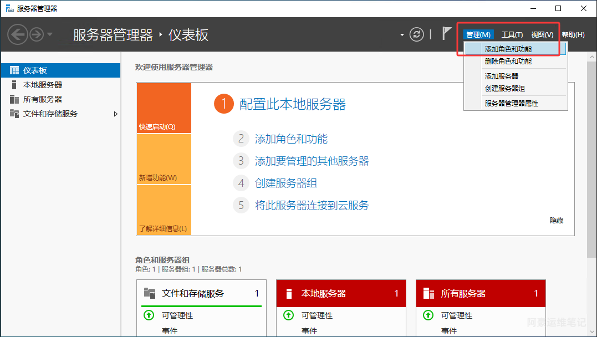This screenshot has height=337, width=597.
Task: Click the 所有服务器 tile icon
Action: click(x=428, y=293)
